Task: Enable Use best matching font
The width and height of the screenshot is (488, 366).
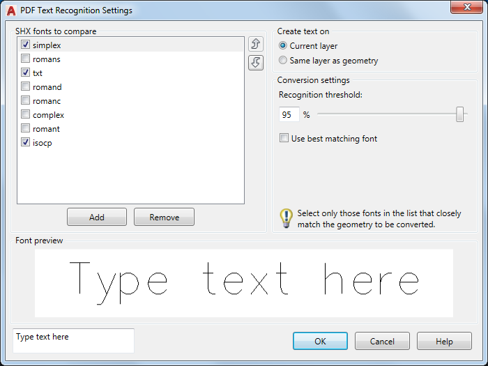Action: pyautogui.click(x=284, y=139)
